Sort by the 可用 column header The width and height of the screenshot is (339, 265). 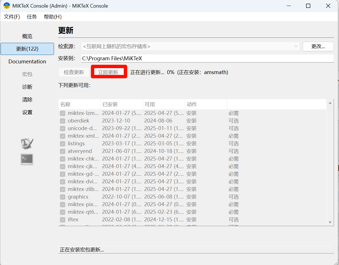(164, 104)
